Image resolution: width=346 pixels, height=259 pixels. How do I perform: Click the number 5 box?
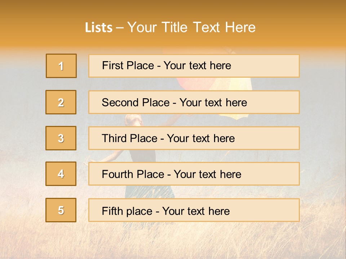pos(61,210)
